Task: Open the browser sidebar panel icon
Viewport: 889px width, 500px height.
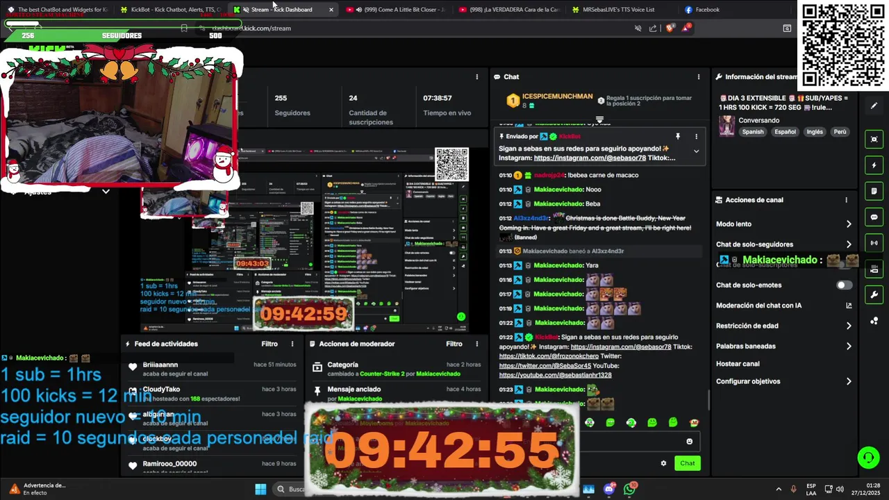Action: click(787, 28)
